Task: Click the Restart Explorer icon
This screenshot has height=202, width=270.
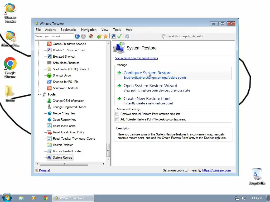Action: pyautogui.click(x=49, y=145)
